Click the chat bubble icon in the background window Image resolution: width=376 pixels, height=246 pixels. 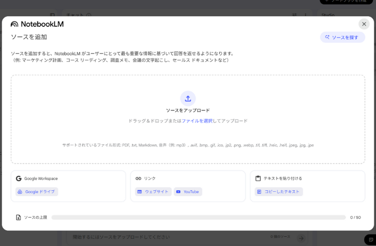(x=371, y=240)
